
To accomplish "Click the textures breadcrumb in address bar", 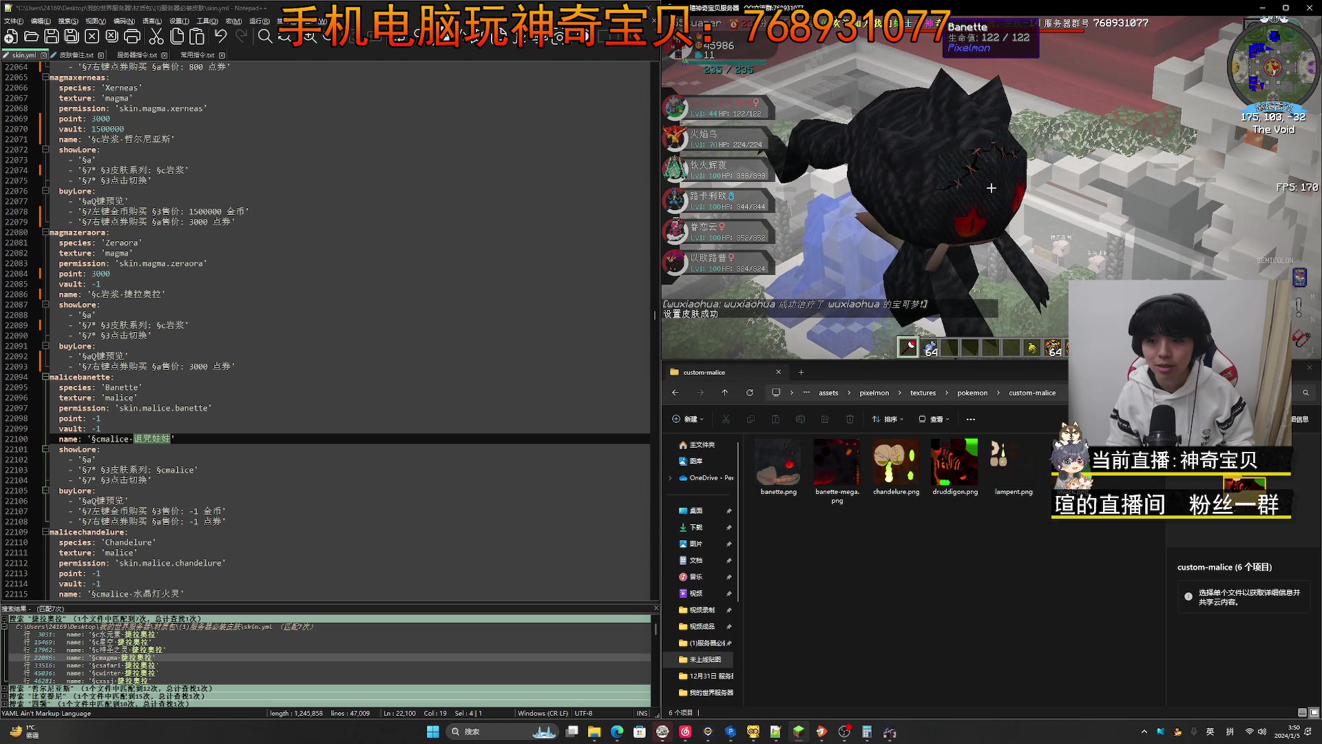I will click(923, 393).
